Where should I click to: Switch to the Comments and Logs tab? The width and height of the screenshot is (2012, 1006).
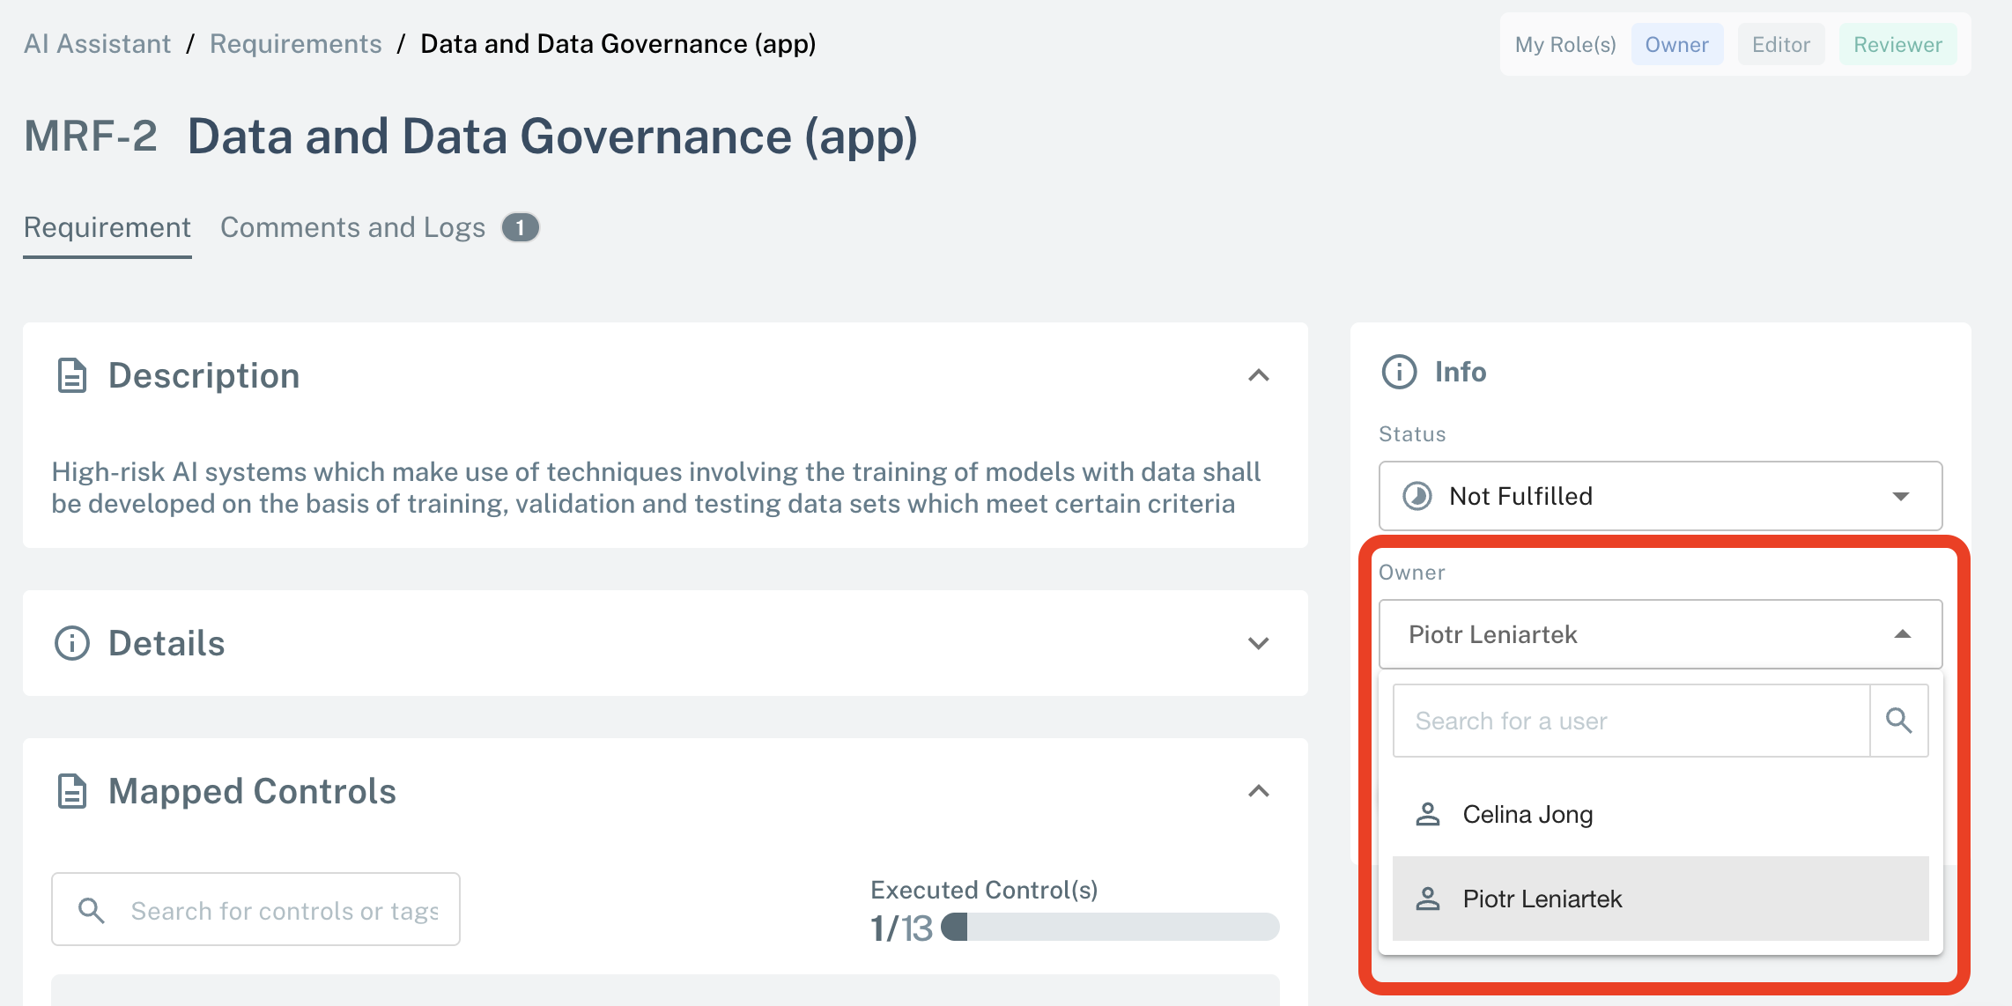point(352,227)
